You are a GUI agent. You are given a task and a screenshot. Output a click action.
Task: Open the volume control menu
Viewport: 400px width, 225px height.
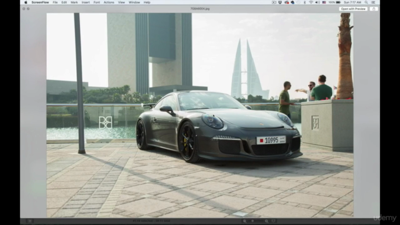pos(317,2)
